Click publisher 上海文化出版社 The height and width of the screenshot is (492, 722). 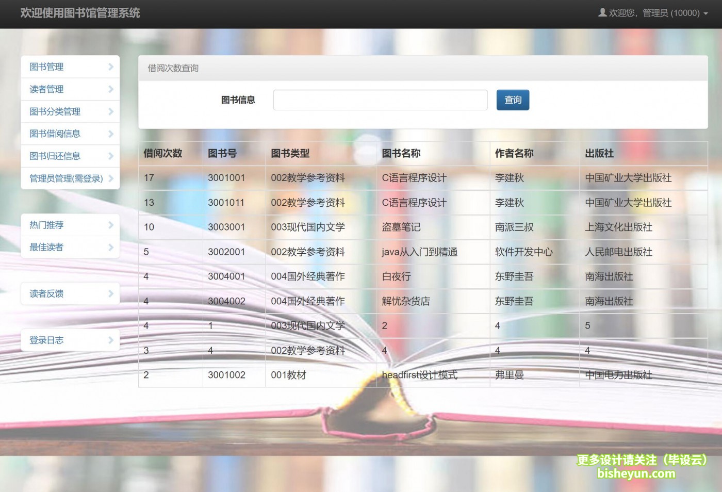click(618, 227)
